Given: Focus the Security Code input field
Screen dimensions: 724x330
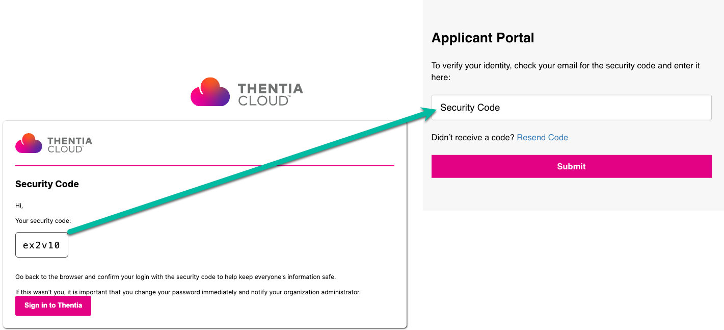Looking at the screenshot, I should (571, 108).
